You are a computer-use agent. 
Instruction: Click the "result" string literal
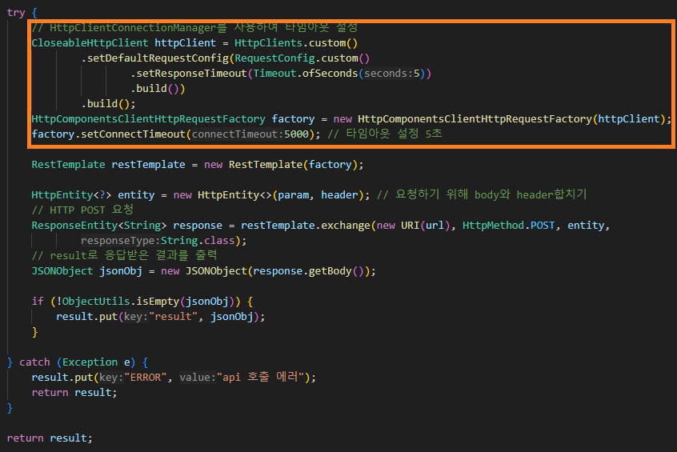pos(173,317)
